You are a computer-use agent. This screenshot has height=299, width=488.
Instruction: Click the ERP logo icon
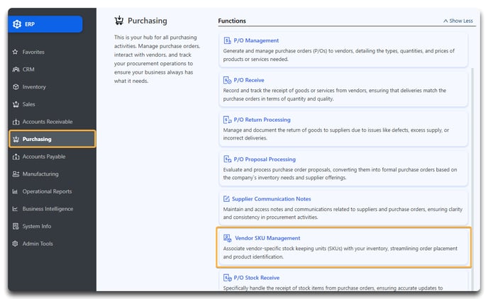[17, 24]
